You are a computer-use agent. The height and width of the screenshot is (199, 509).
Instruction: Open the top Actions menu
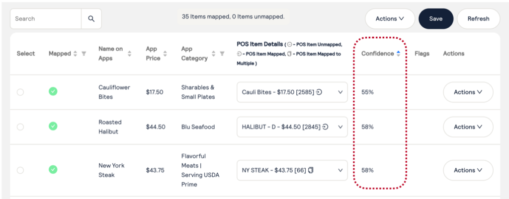point(390,19)
